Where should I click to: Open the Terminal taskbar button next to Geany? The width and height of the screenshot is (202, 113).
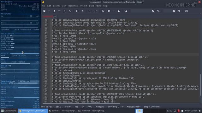(x=63, y=111)
